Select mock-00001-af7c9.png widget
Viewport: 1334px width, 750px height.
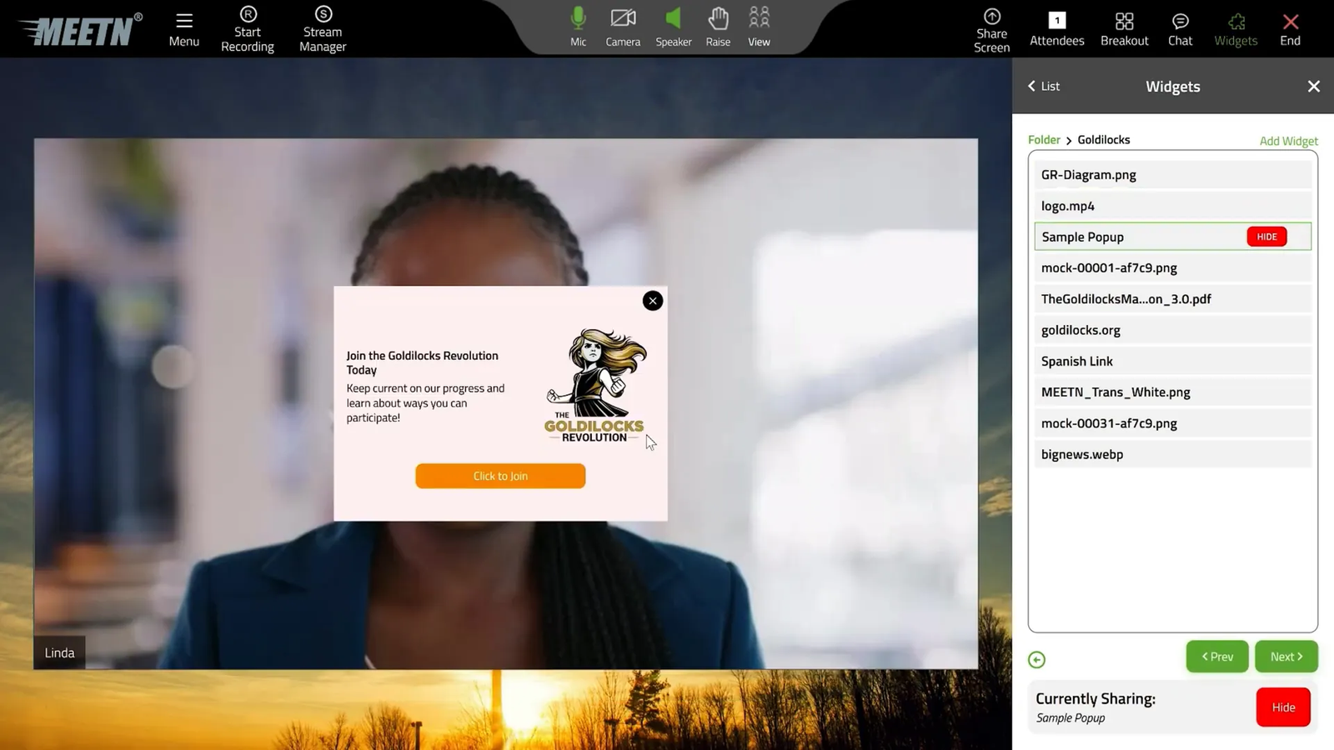coord(1172,267)
